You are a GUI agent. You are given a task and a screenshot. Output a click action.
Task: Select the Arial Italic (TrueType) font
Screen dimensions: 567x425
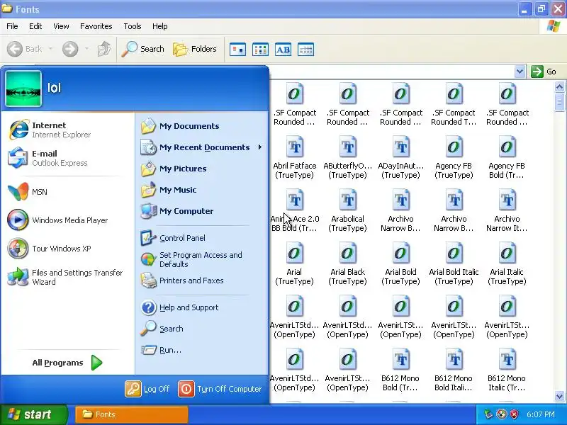click(507, 263)
